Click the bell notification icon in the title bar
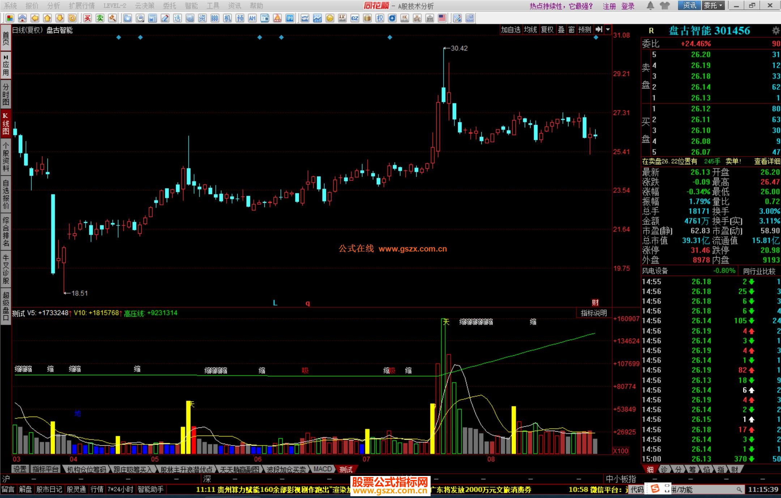781x498 pixels. pyautogui.click(x=650, y=5)
